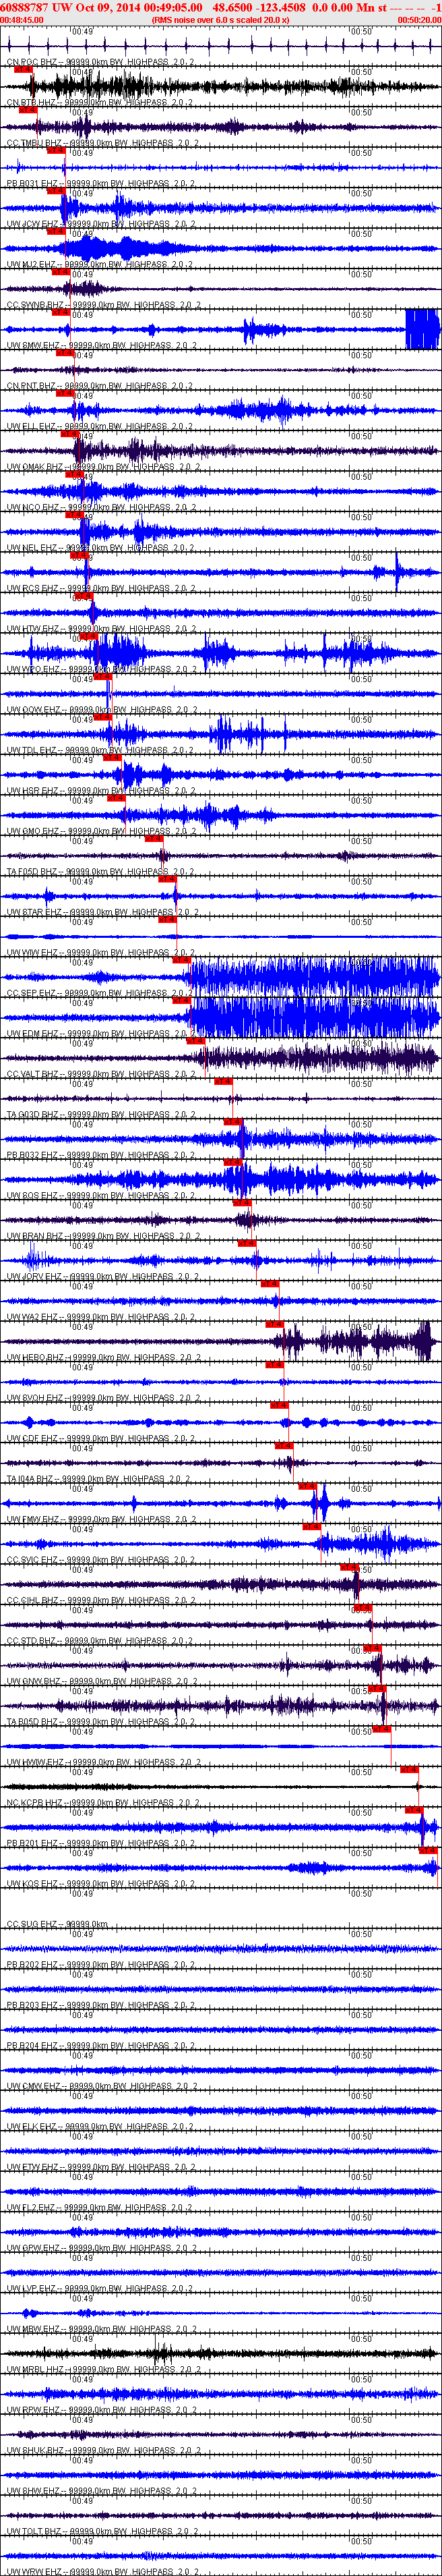442x2576 pixels.
Task: Click the event ID 60888787 in header
Action: 24,7
